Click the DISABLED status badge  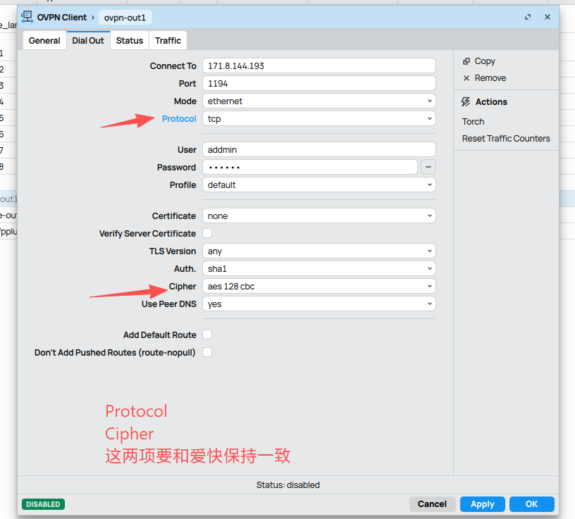43,504
